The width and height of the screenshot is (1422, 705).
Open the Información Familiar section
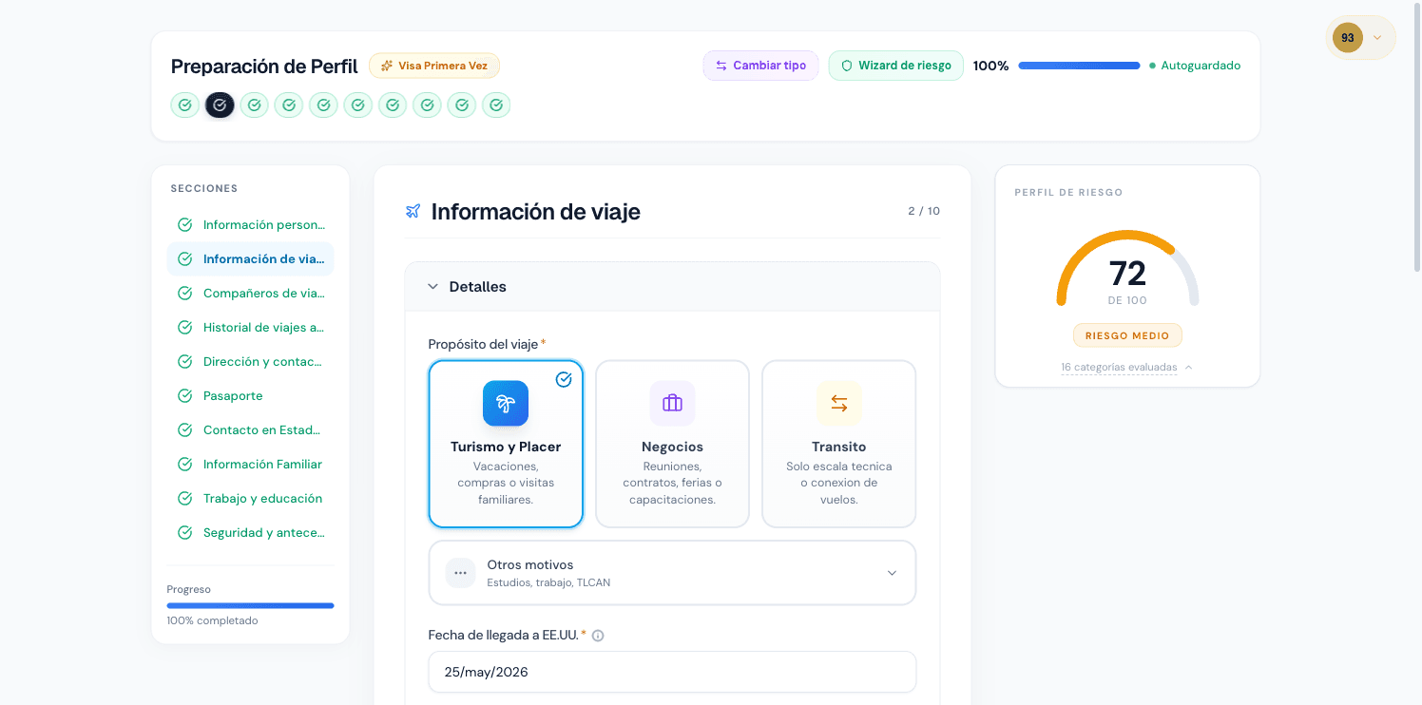(262, 465)
